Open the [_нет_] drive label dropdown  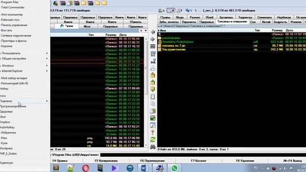tap(208, 11)
